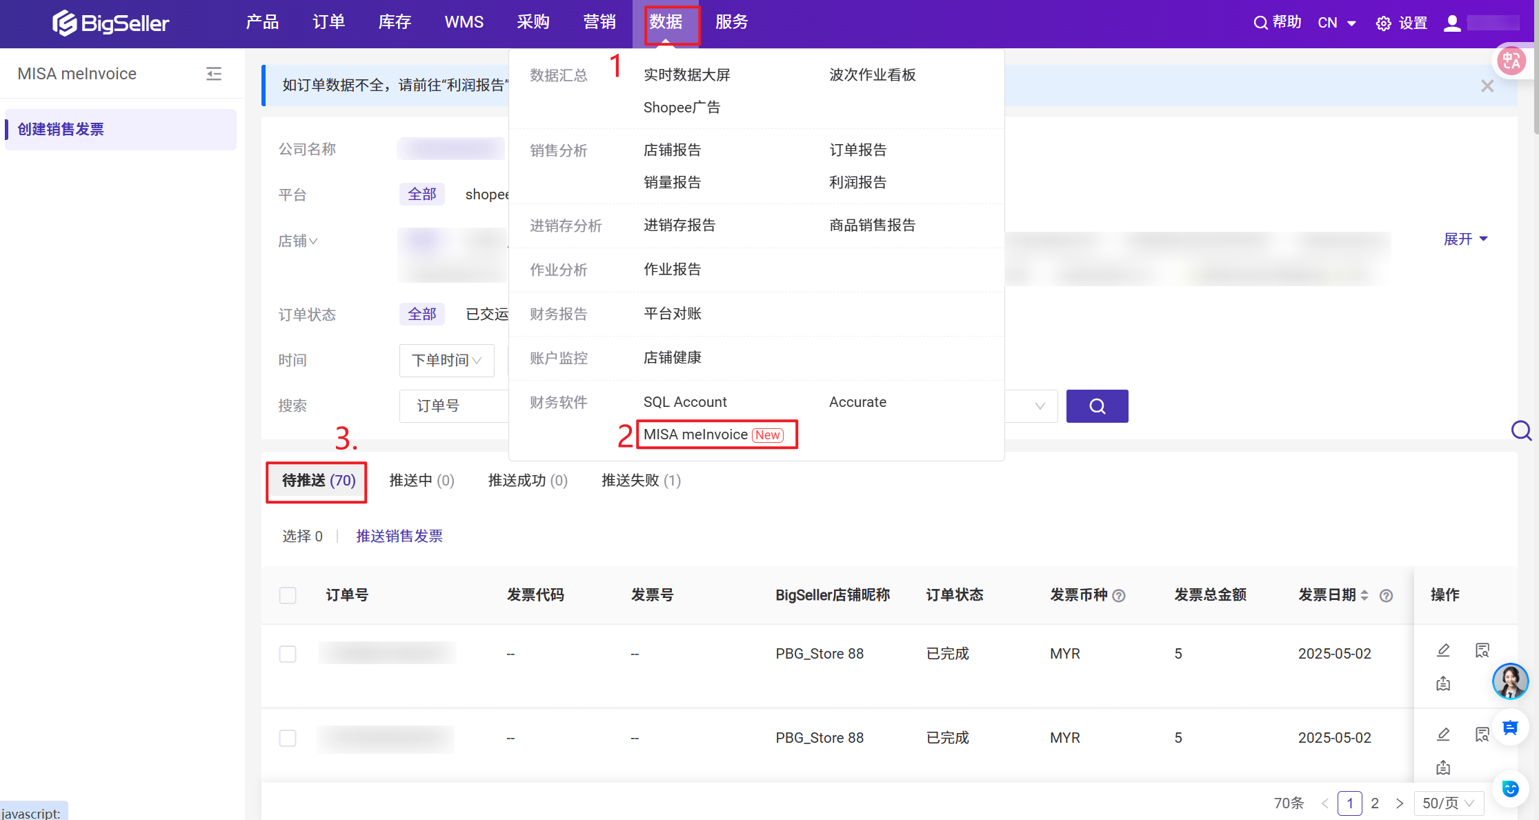Open 平台对账 menu entry

(672, 314)
